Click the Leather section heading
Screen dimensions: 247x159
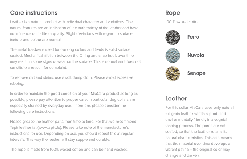(176, 98)
